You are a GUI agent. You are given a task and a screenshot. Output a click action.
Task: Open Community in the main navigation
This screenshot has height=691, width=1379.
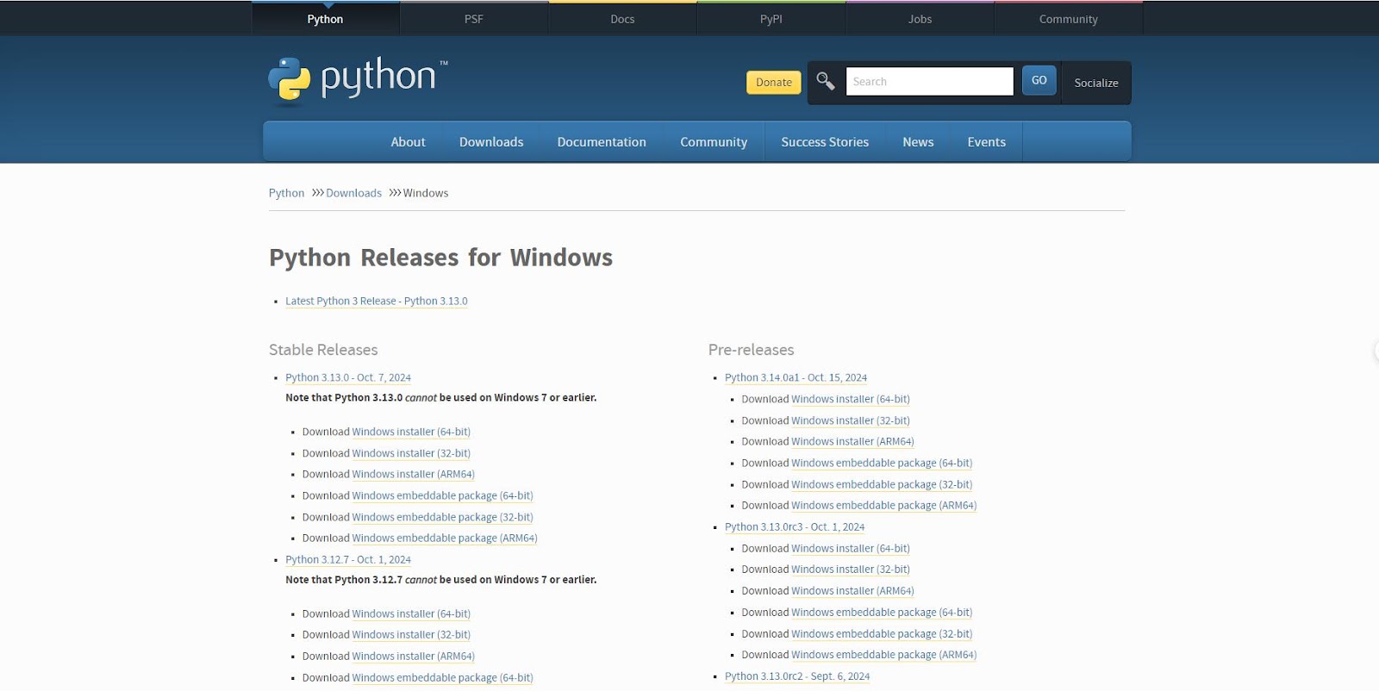click(714, 142)
